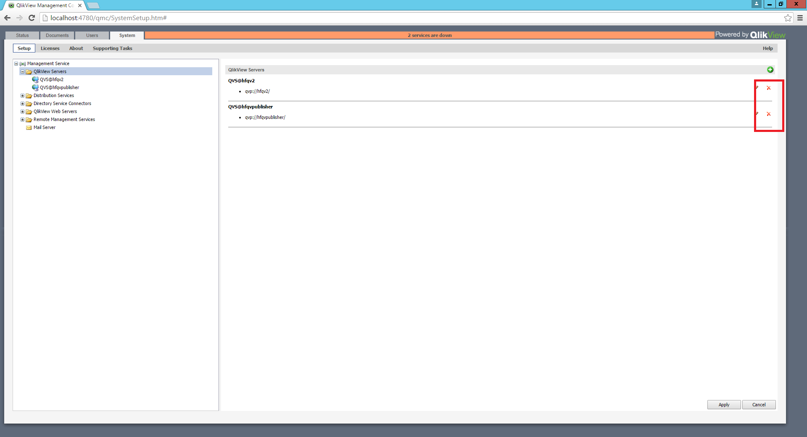Delete QVS@hfqv2 with its red X

point(769,88)
